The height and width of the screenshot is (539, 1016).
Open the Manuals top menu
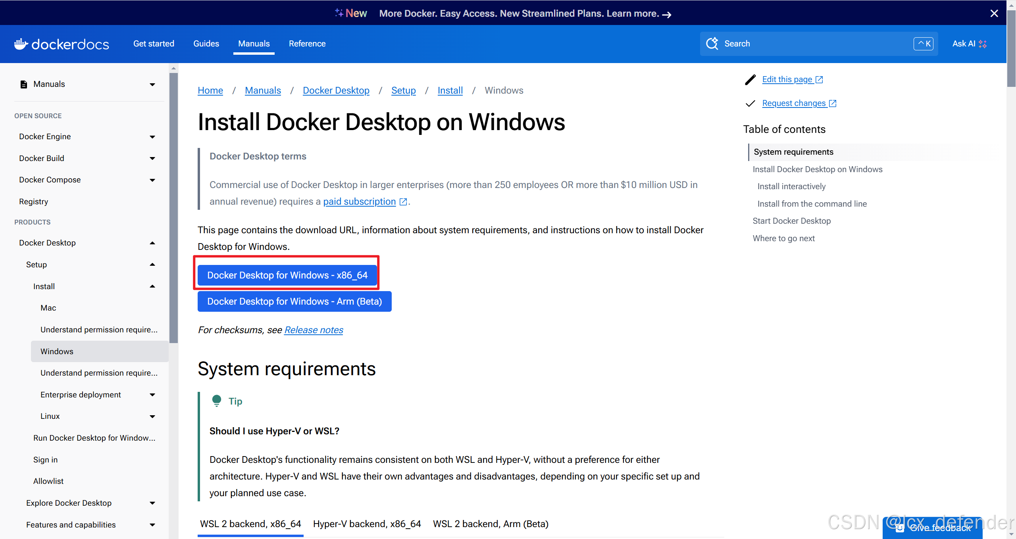coord(254,44)
